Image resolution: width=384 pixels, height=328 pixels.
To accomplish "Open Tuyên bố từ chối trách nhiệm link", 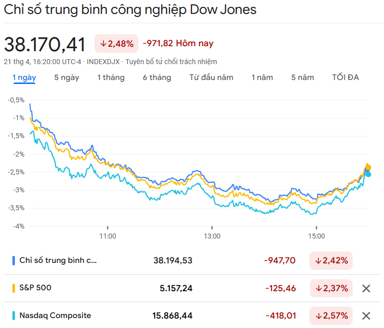I will pyautogui.click(x=171, y=62).
